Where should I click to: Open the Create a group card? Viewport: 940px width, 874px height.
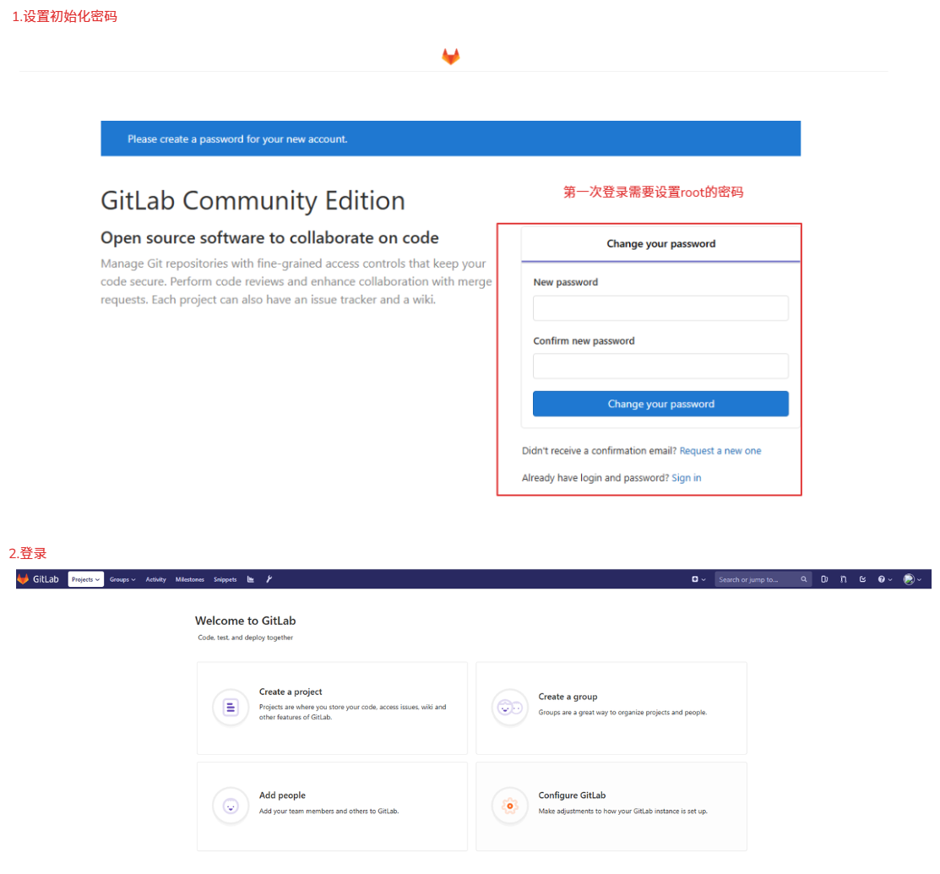click(611, 708)
